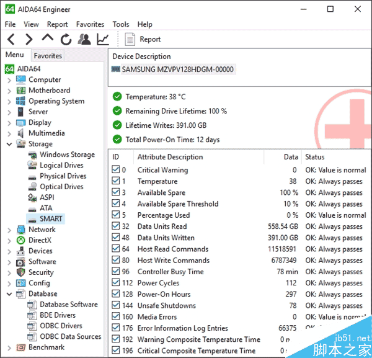Image resolution: width=372 pixels, height=358 pixels.
Task: Click the Operating System Windows icon
Action: (20, 101)
